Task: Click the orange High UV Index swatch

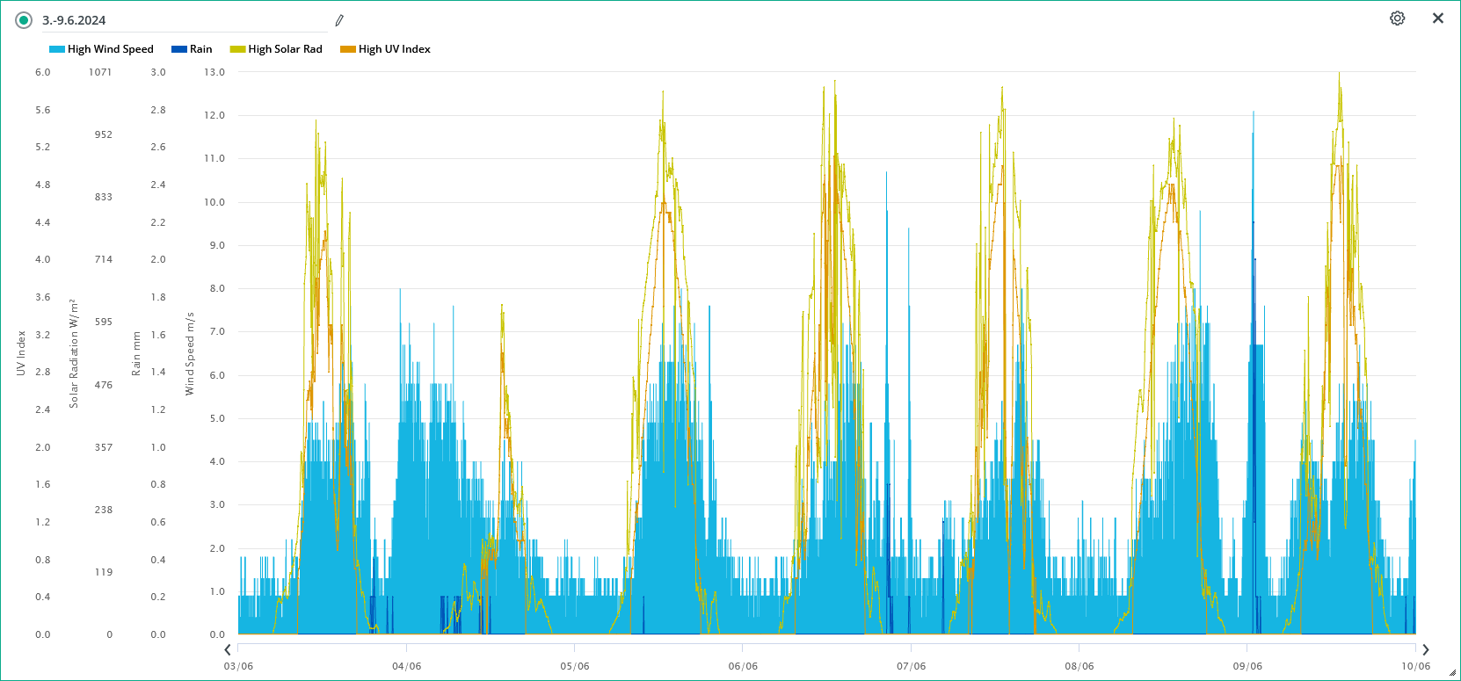Action: click(x=348, y=49)
